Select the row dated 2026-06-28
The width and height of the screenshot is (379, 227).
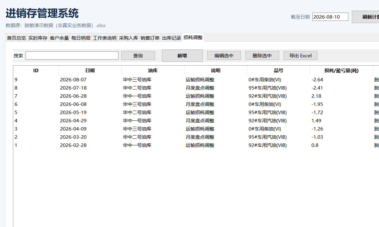pos(196,96)
